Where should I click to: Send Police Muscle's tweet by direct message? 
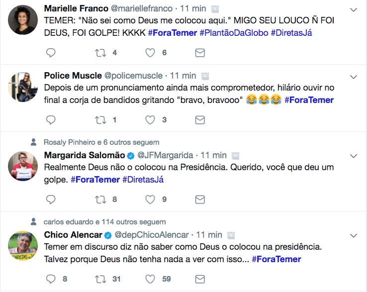(x=200, y=120)
